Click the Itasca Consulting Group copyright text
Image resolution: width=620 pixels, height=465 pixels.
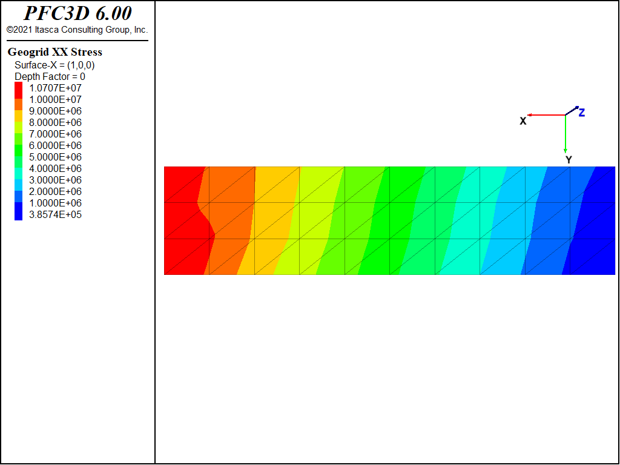point(77,30)
